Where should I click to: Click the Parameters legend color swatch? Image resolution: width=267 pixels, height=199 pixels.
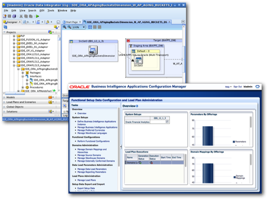(234, 142)
